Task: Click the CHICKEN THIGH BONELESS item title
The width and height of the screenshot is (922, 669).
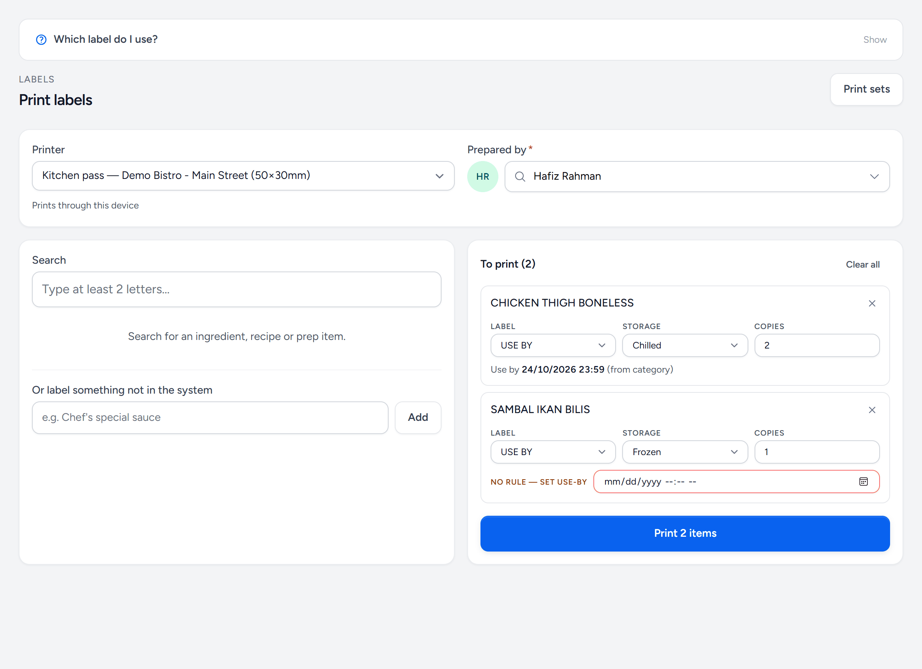Action: pos(562,303)
